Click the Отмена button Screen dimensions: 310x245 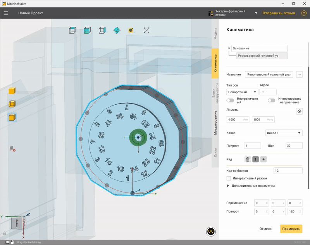pos(265,229)
